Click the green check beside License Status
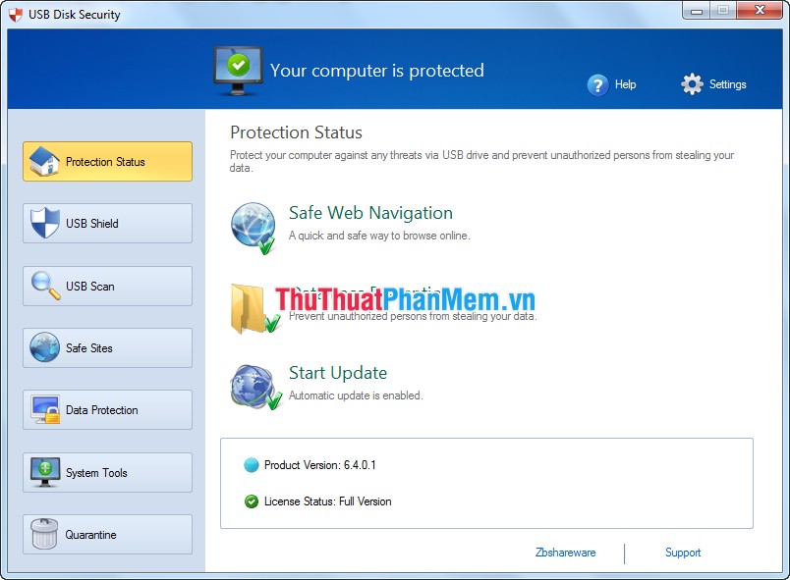The image size is (790, 580). (x=251, y=501)
